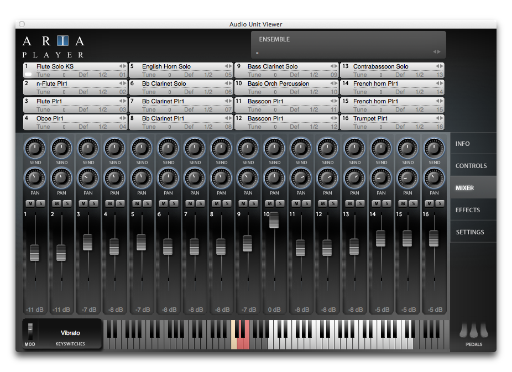Adjust the SEND knob on channel 12
The height and width of the screenshot is (372, 512).
point(327,148)
